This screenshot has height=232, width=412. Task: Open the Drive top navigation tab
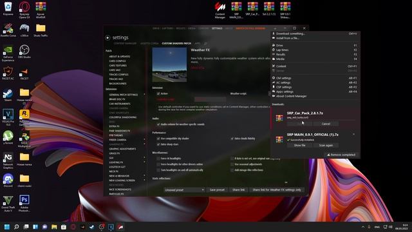point(156,28)
